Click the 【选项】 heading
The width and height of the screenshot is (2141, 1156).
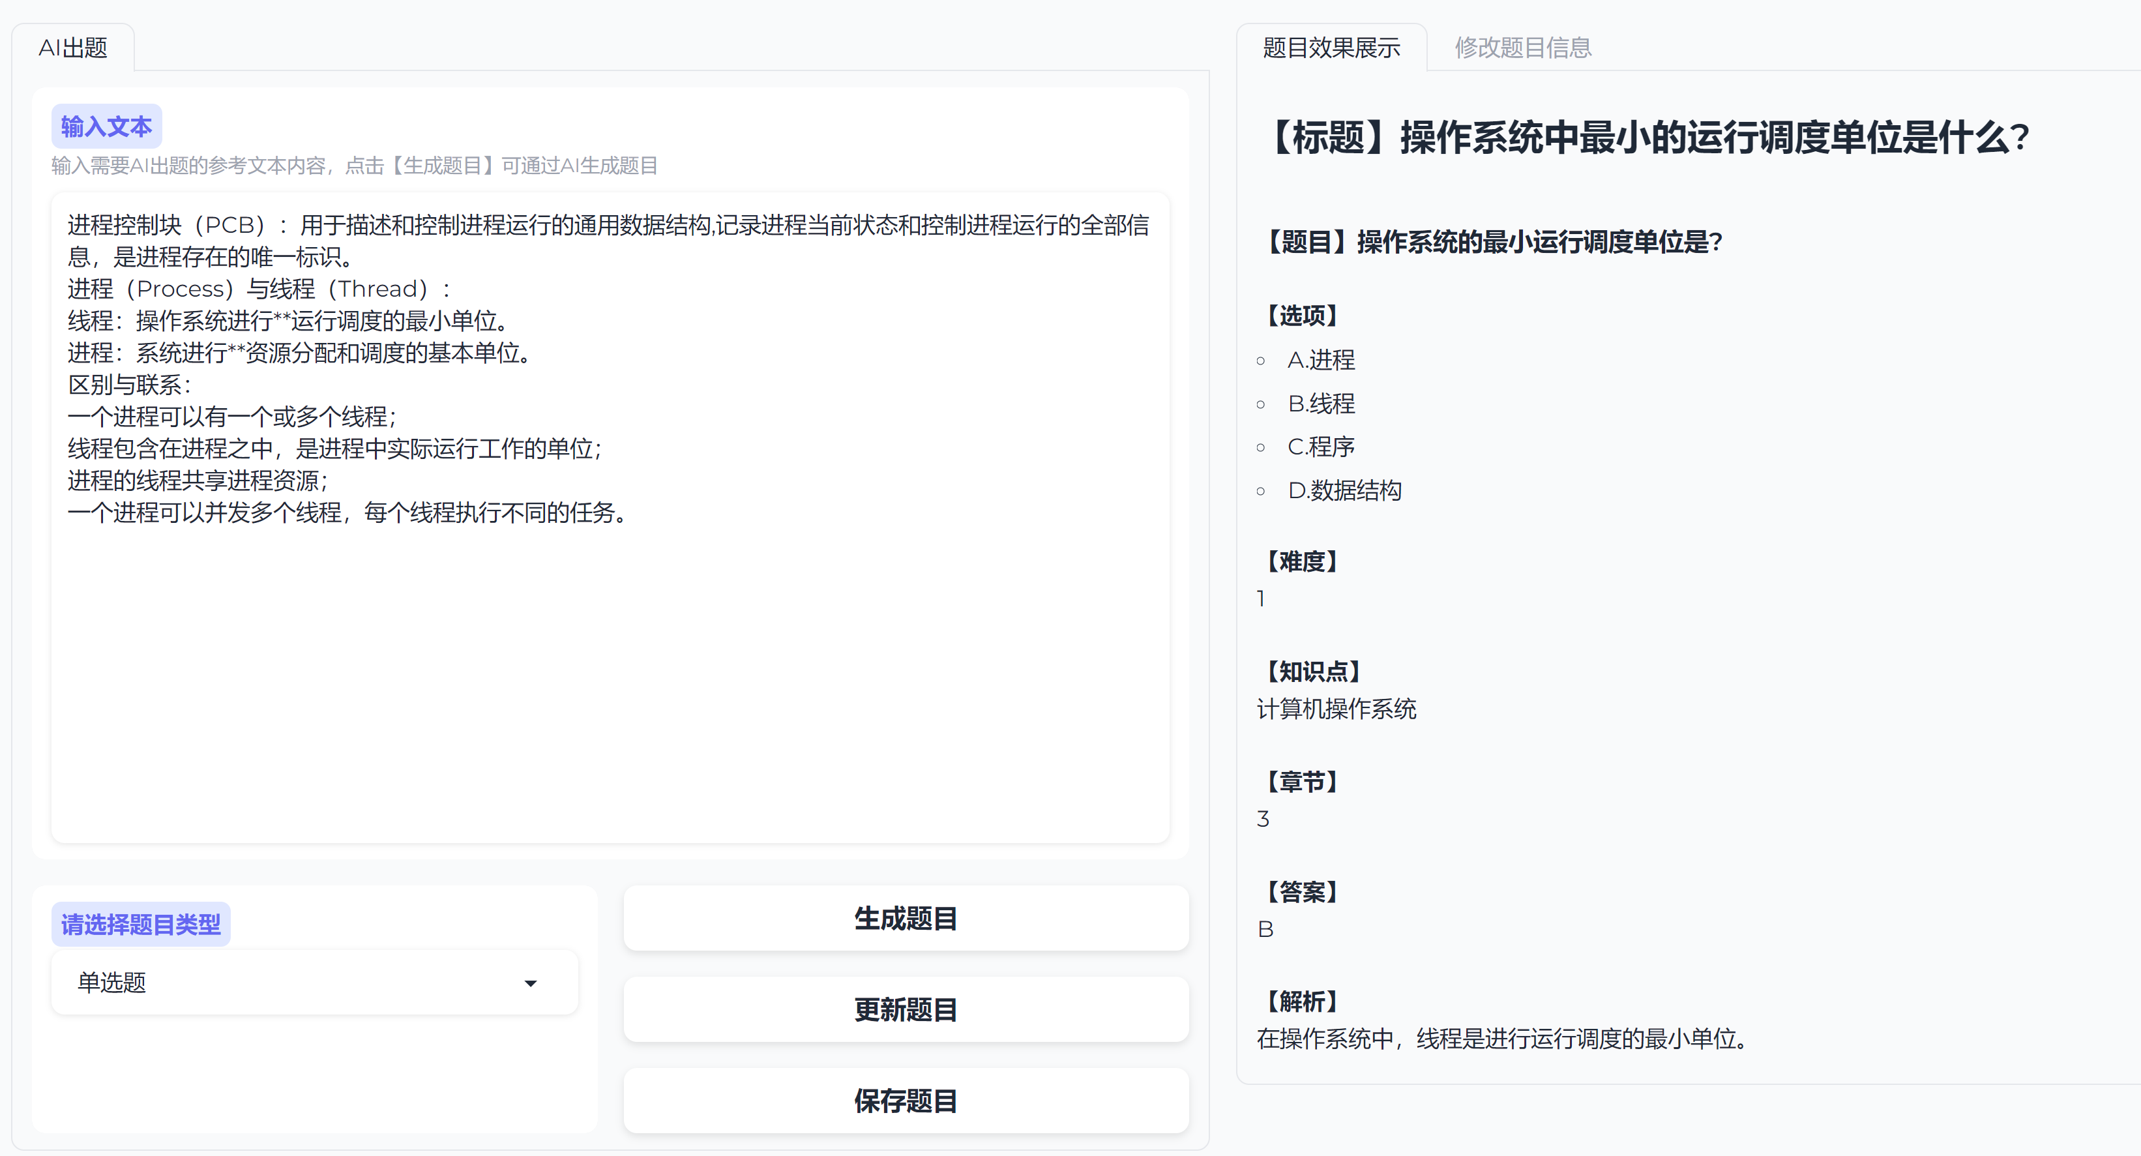[1301, 315]
